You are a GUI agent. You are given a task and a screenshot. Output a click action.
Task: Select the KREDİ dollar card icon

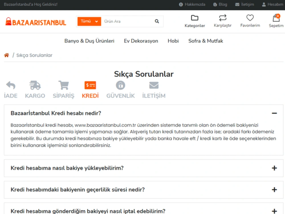click(90, 85)
